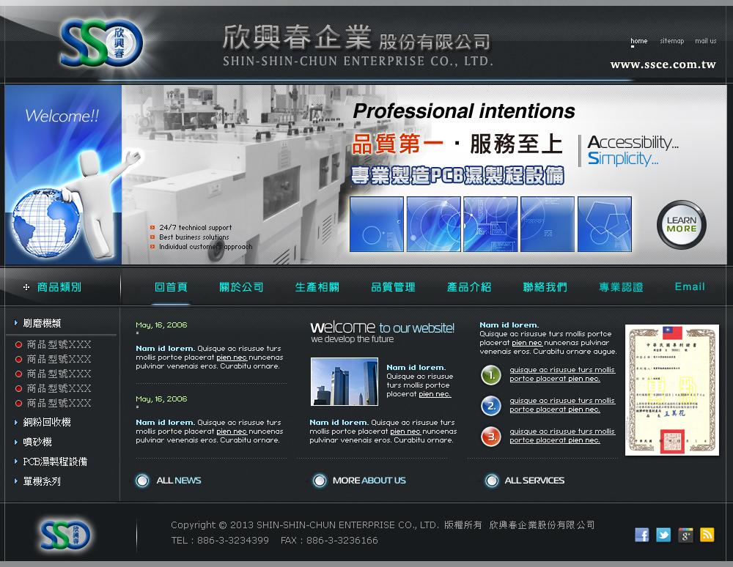Open link text next to number 2
Image resolution: width=733 pixels, height=567 pixels.
click(x=562, y=405)
